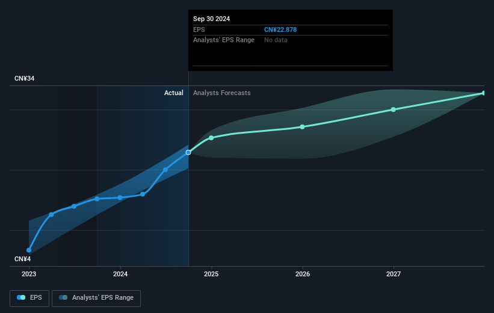494x313 pixels.
Task: Click the 2026 forecast EPS data point
Action: (x=302, y=127)
